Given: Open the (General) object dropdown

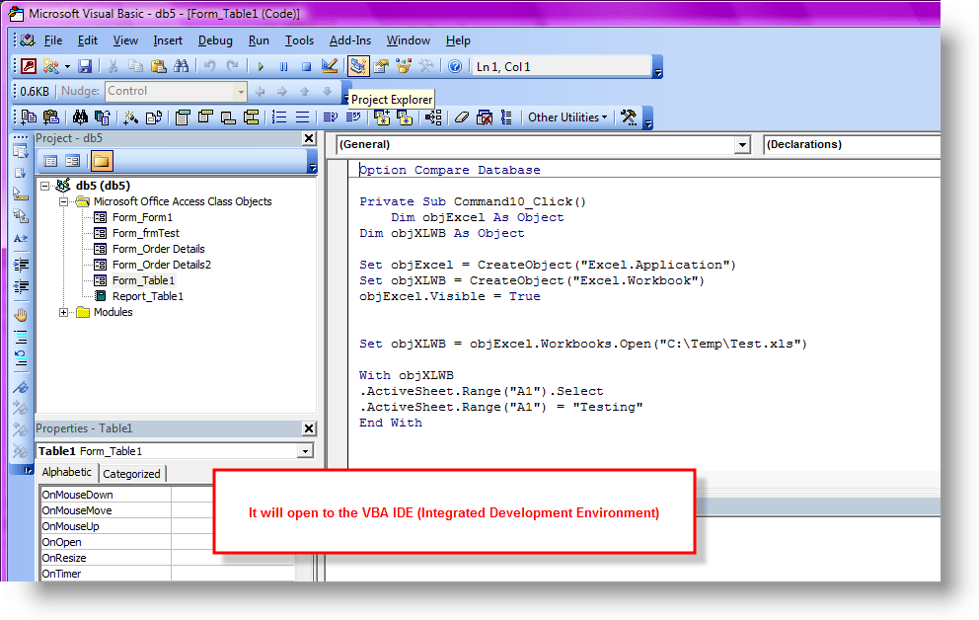Looking at the screenshot, I should tap(743, 145).
